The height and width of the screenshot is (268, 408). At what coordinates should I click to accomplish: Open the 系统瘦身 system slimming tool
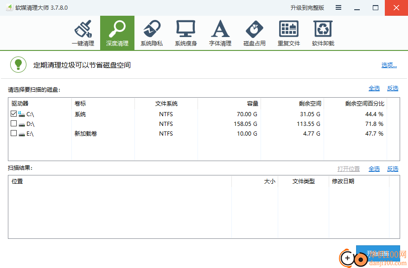(x=186, y=33)
